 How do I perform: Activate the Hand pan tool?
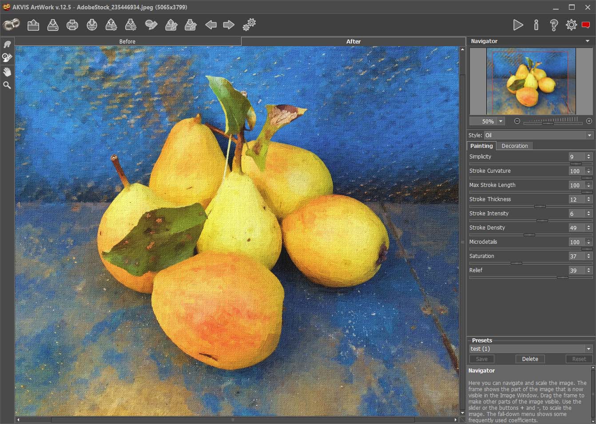[7, 72]
